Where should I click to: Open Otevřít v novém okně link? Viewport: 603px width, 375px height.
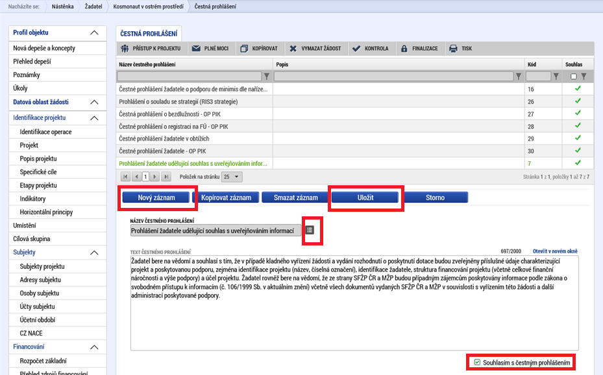click(555, 251)
